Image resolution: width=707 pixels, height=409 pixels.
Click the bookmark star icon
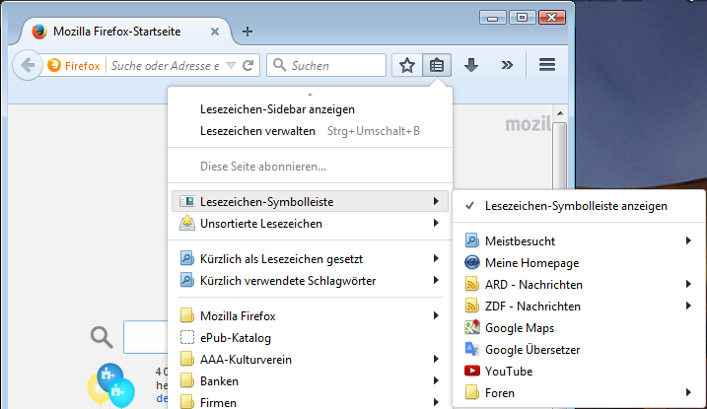pos(407,66)
